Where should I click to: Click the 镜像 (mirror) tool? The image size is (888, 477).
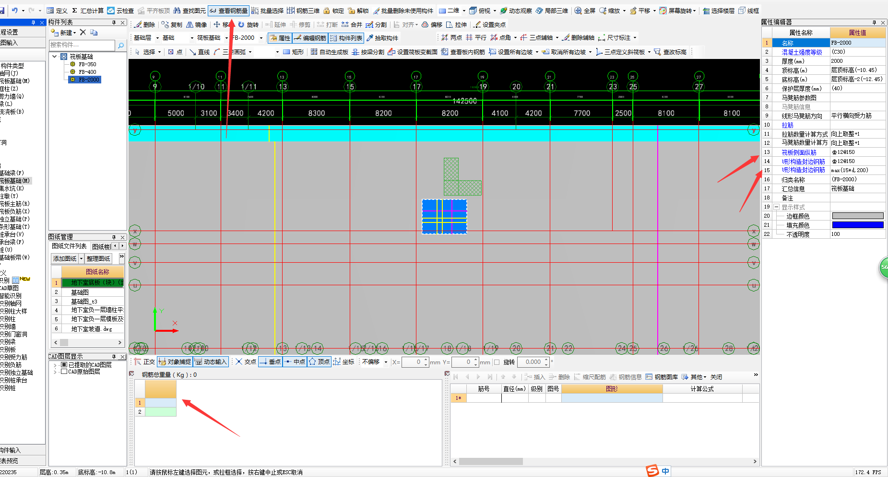197,24
